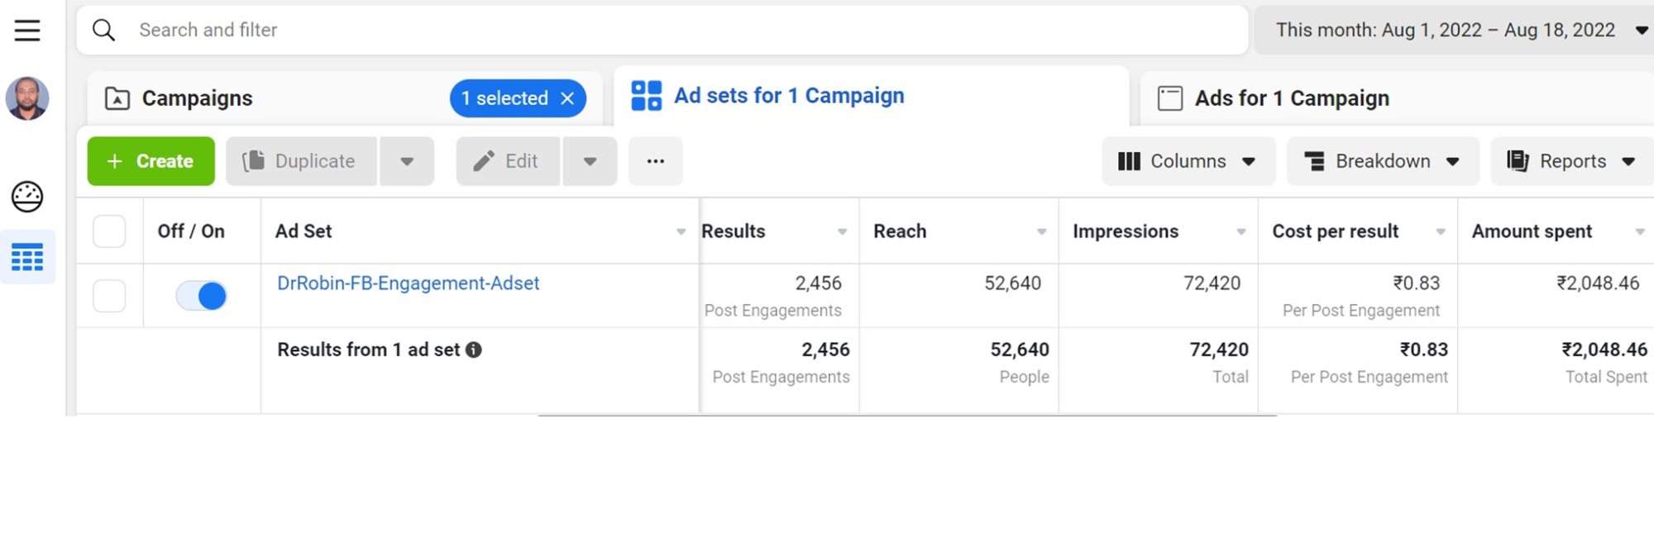Open the Columns dropdown

(1188, 161)
